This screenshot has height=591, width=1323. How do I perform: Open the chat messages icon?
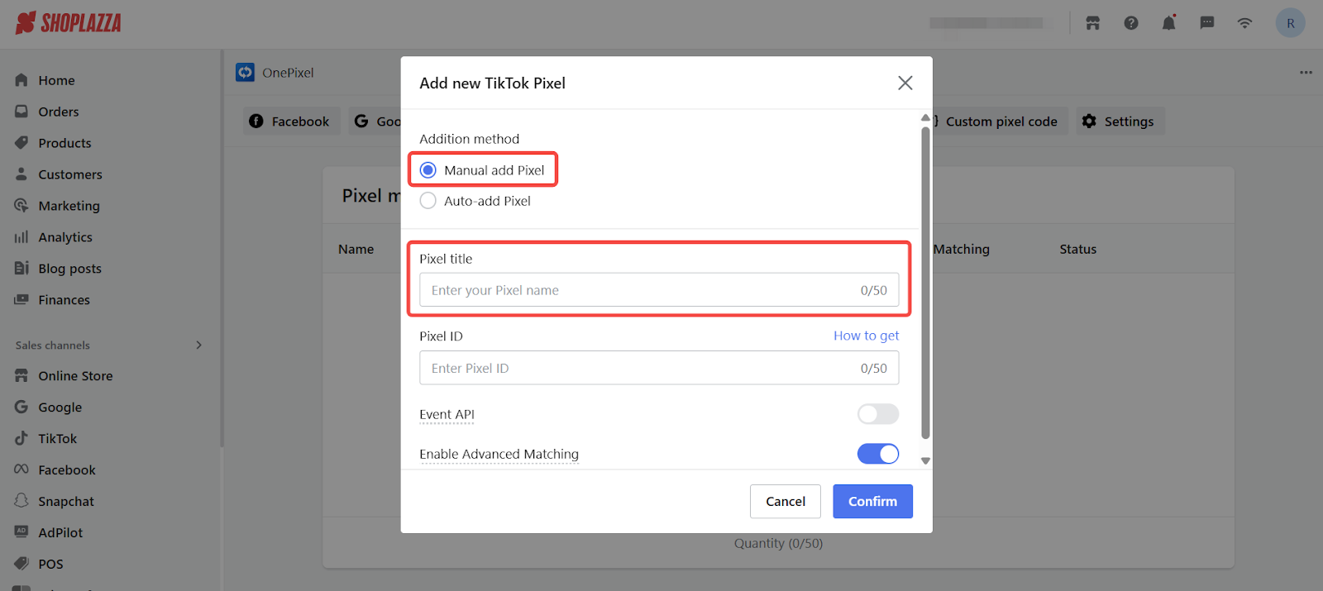tap(1206, 23)
